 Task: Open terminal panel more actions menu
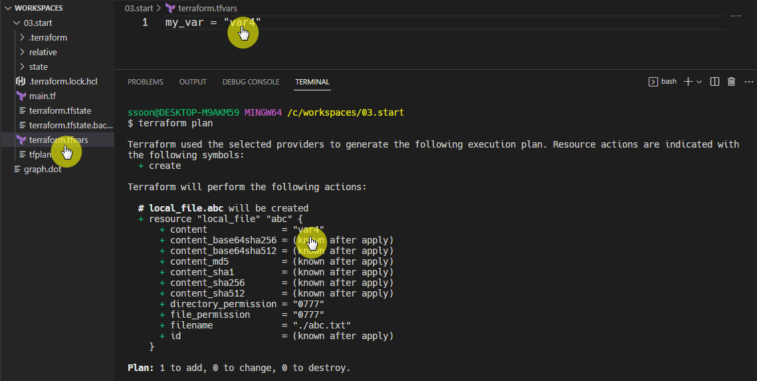click(x=748, y=82)
